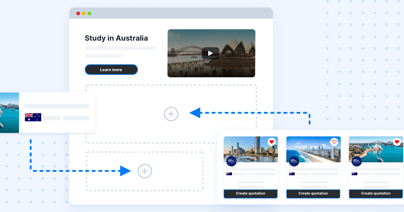Viewport: 404px width, 212px height.
Task: Open the Brisbane skyline card photo
Action: 251,149
